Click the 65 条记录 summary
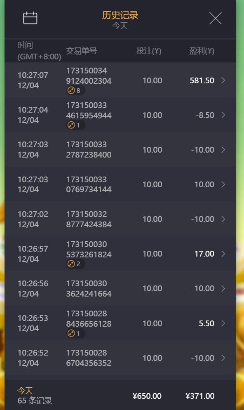Viewport: 244px width, 410px height. [35, 401]
